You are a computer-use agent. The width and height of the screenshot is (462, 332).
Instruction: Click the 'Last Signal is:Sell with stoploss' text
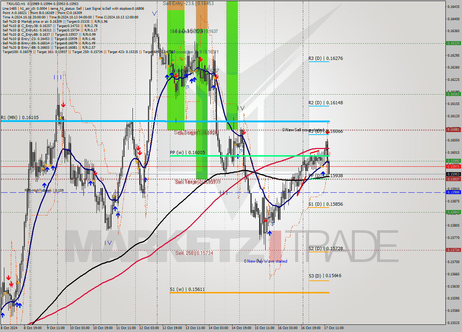click(x=114, y=8)
